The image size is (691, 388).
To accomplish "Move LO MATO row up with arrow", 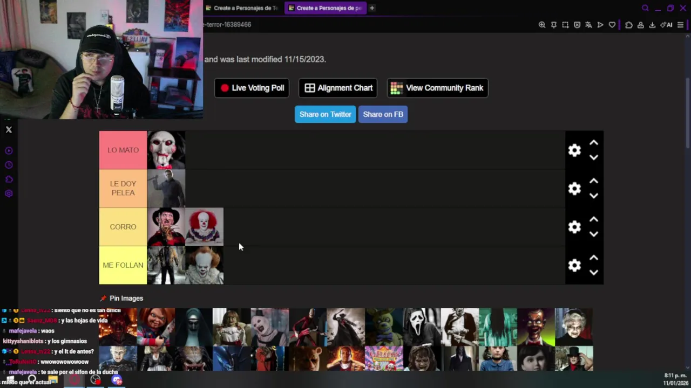I will [x=594, y=143].
